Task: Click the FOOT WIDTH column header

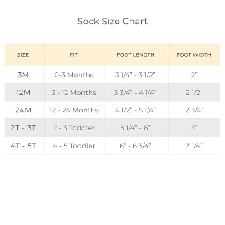Action: click(194, 55)
